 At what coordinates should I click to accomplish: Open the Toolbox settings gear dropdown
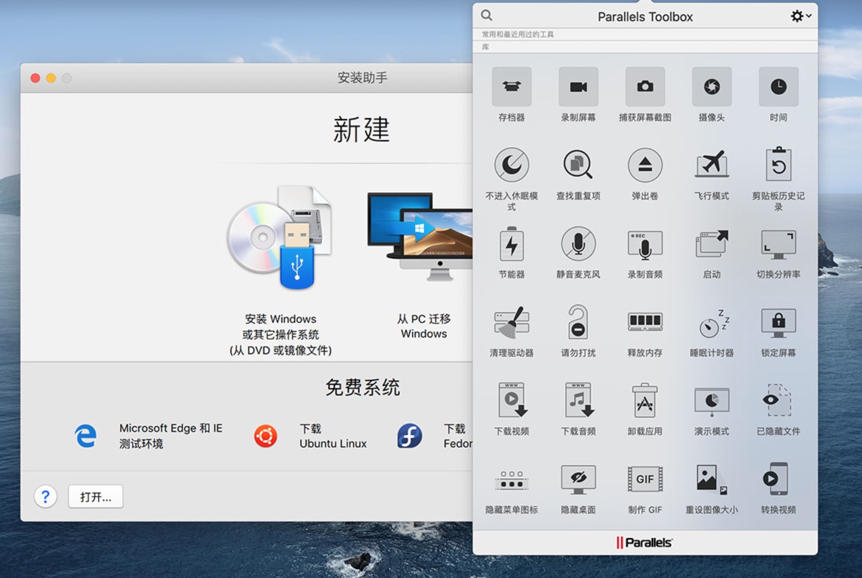coord(801,16)
